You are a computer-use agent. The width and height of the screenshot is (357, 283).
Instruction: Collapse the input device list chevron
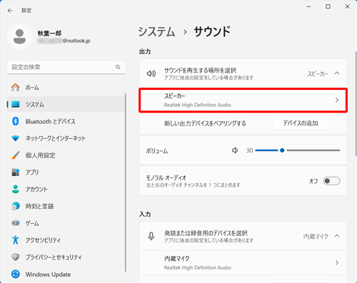pos(337,236)
